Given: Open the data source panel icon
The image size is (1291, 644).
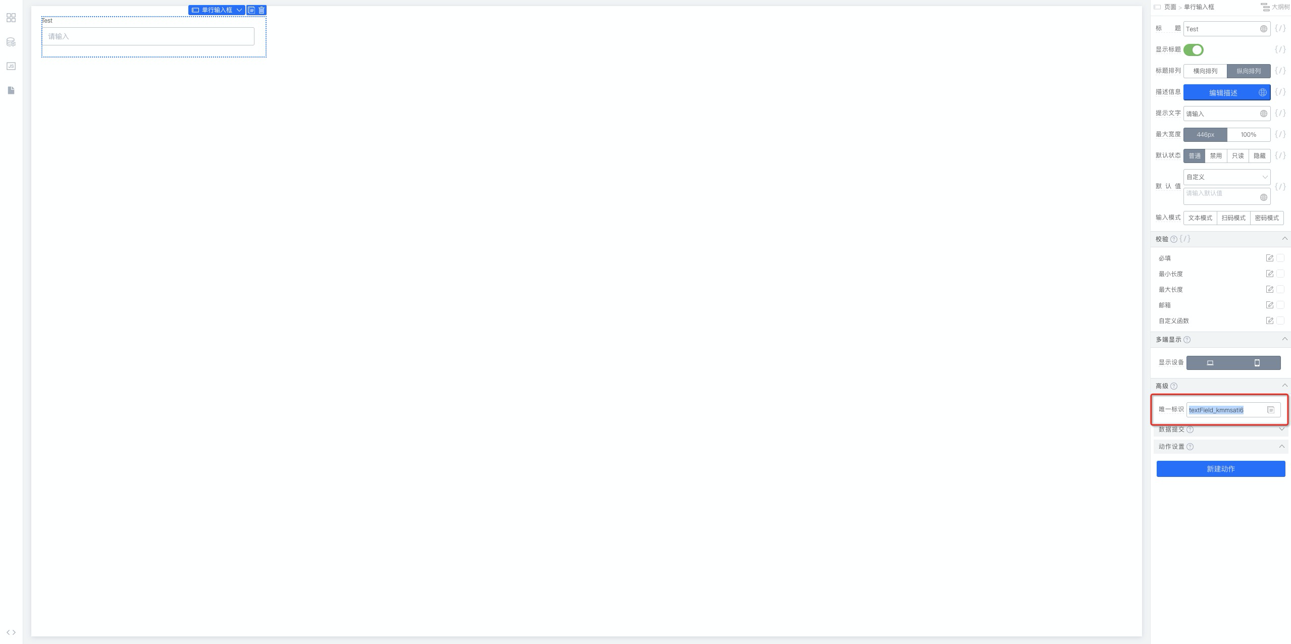Looking at the screenshot, I should tap(11, 42).
